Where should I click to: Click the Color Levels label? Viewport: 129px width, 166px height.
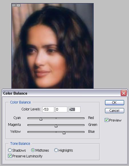(x=31, y=109)
